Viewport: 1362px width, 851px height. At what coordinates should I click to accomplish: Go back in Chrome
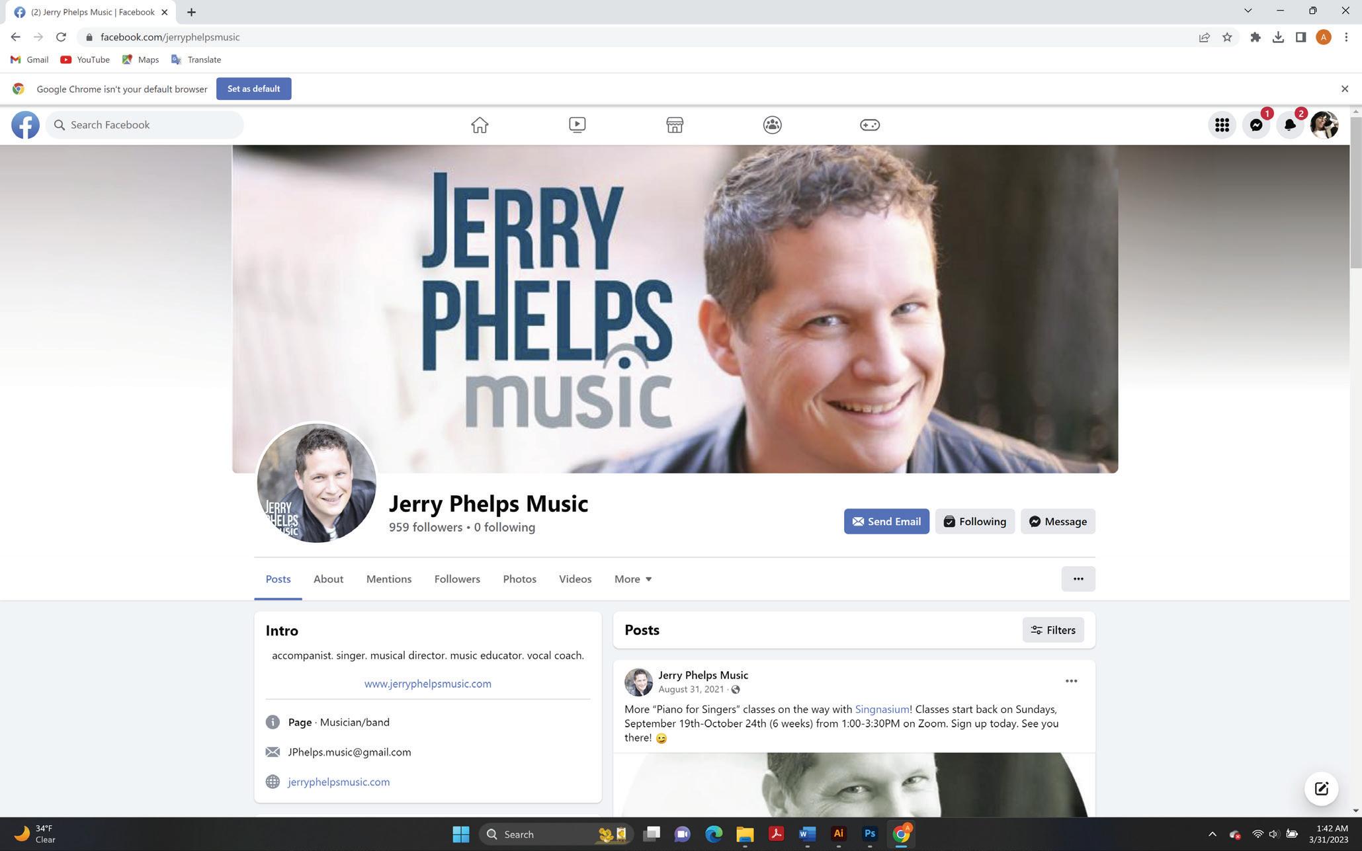click(15, 37)
